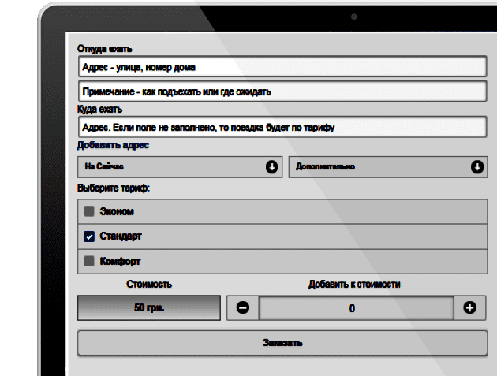Select the 'Комфорт' row label

pyautogui.click(x=120, y=260)
